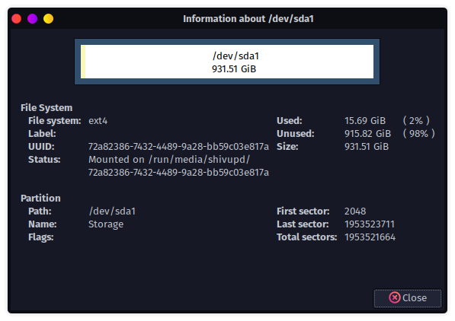Click the Used value 15.69 GiB

pyautogui.click(x=365, y=121)
